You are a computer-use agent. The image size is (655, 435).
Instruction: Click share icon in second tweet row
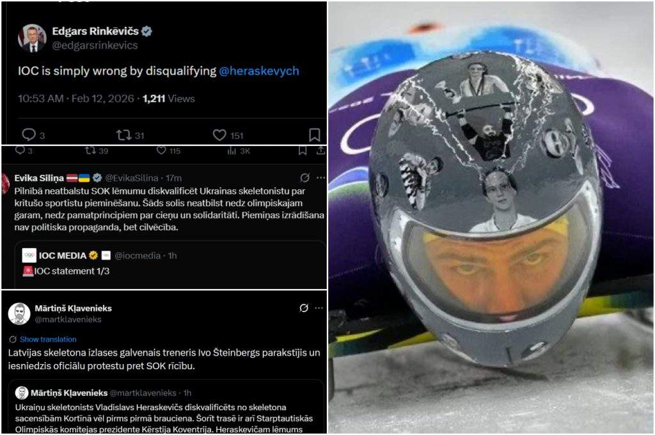[320, 150]
